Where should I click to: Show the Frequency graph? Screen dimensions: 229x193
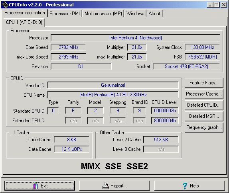pyautogui.click(x=204, y=127)
